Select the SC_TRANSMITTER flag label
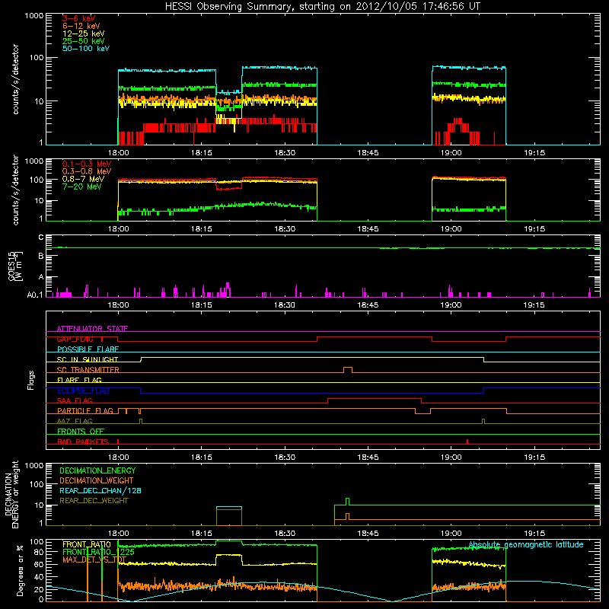 [88, 370]
